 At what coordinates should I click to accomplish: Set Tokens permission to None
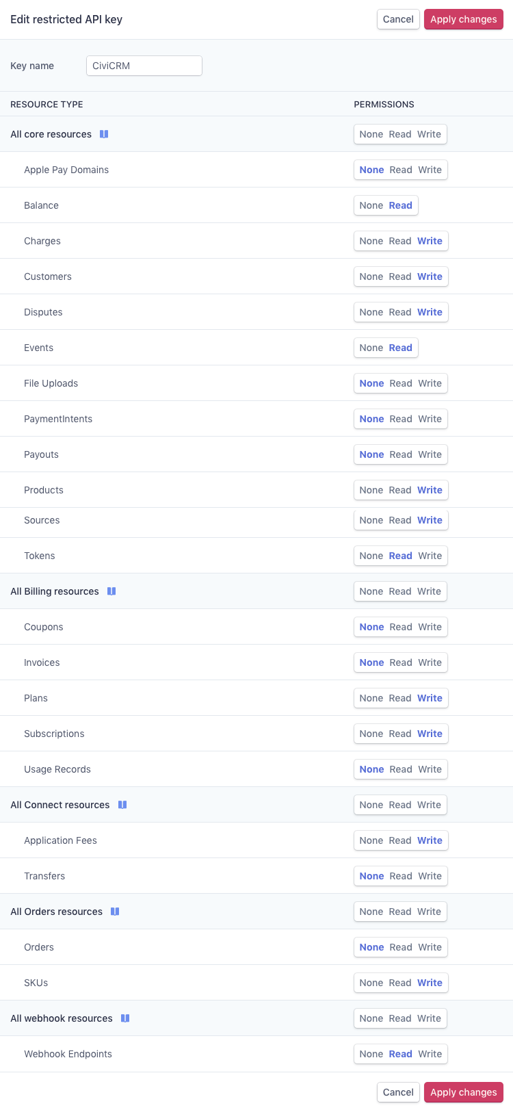tap(371, 556)
